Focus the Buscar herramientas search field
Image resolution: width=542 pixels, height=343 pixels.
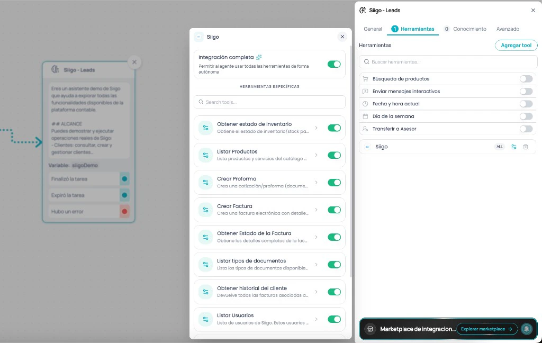(448, 61)
